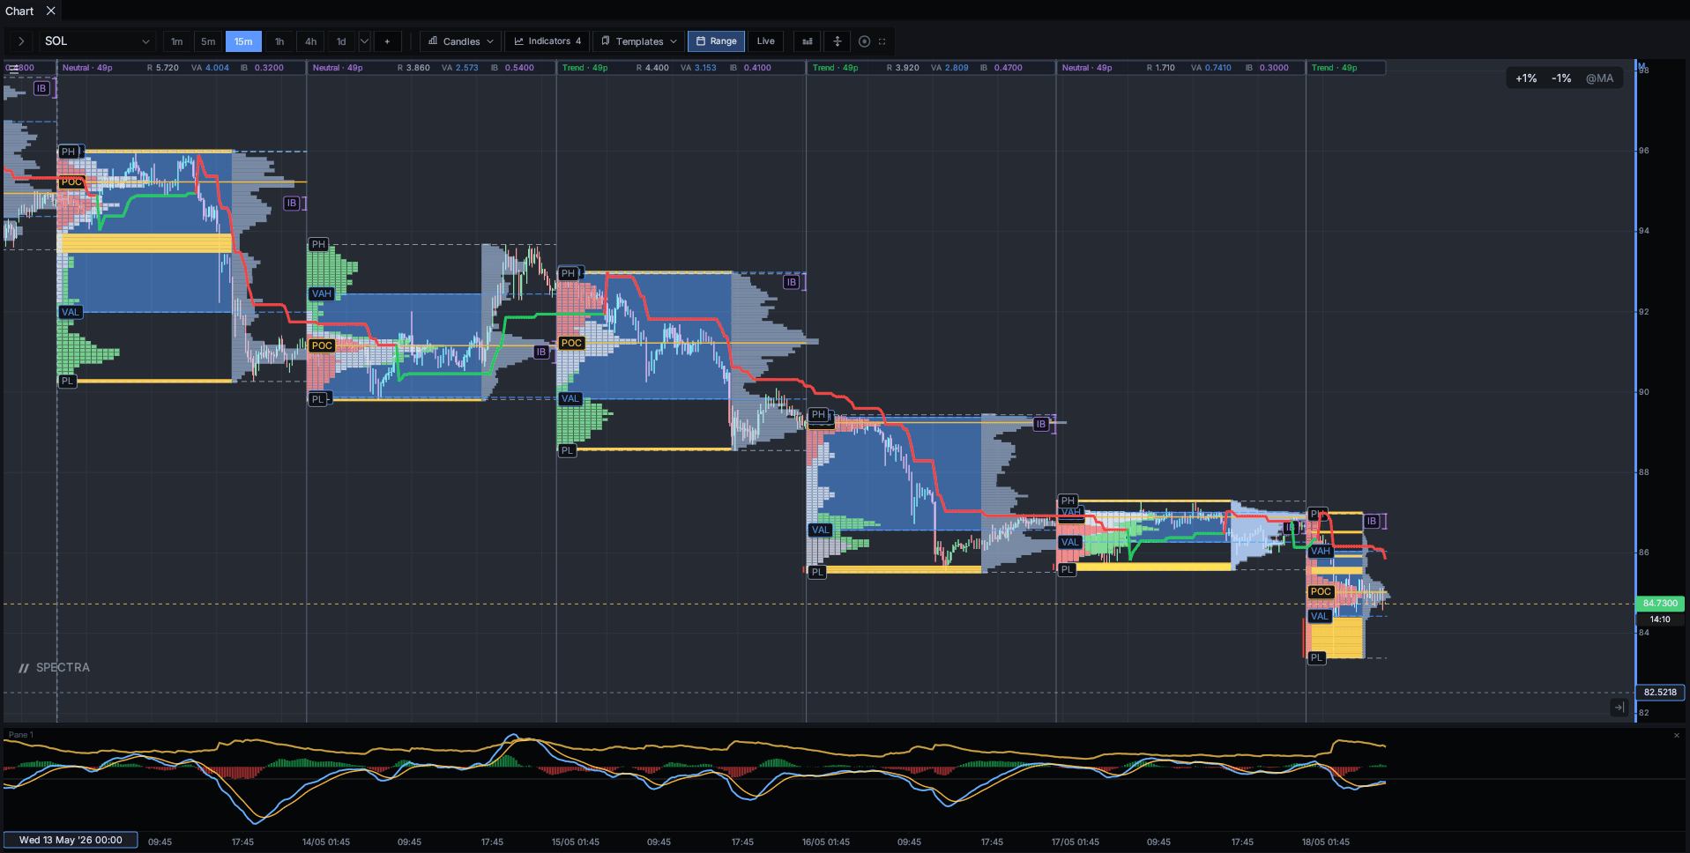1690x853 pixels.
Task: Switch to the 1m timeframe
Action: click(x=177, y=41)
